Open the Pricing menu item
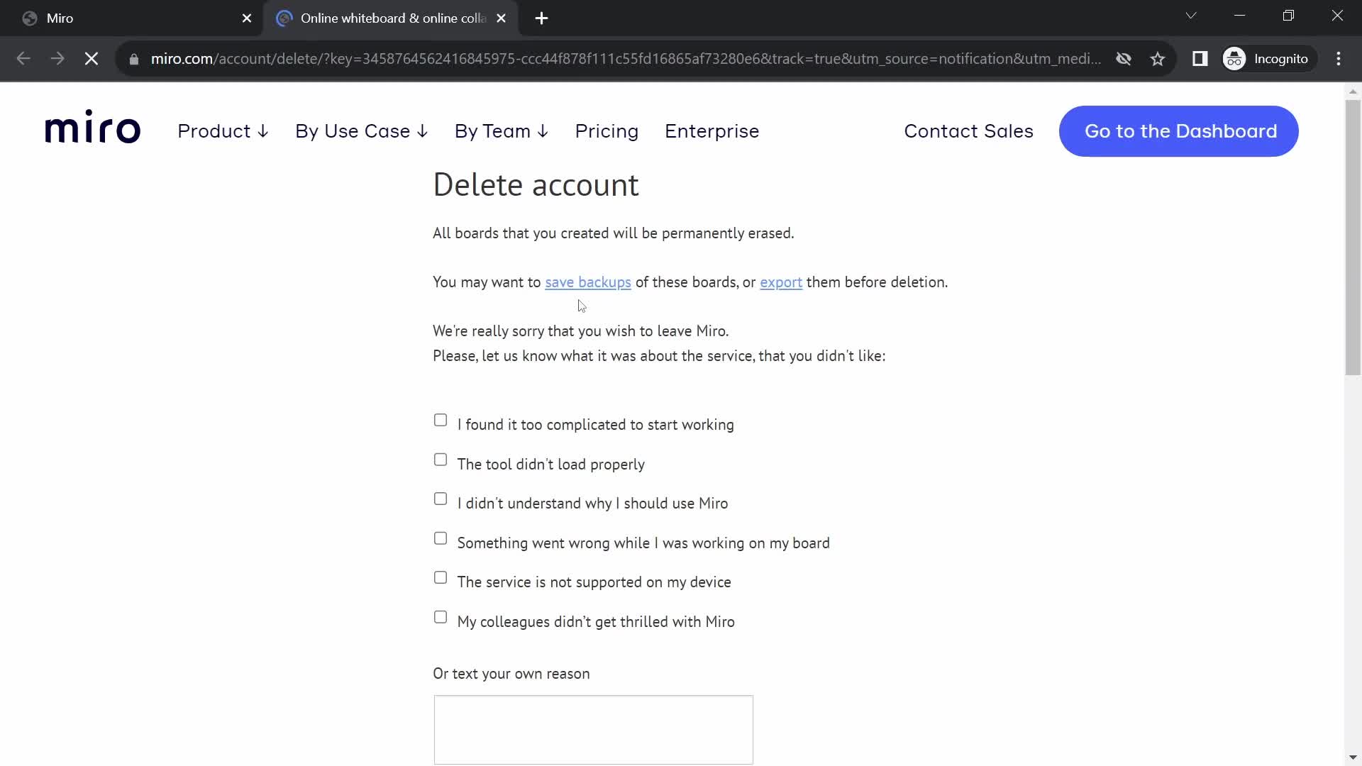This screenshot has height=766, width=1362. tap(607, 131)
